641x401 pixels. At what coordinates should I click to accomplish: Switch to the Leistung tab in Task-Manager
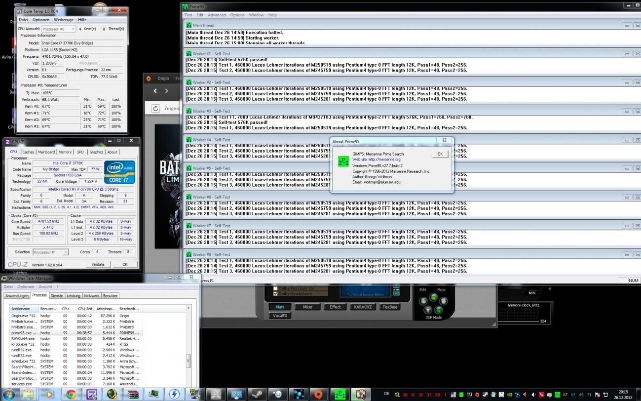[74, 295]
